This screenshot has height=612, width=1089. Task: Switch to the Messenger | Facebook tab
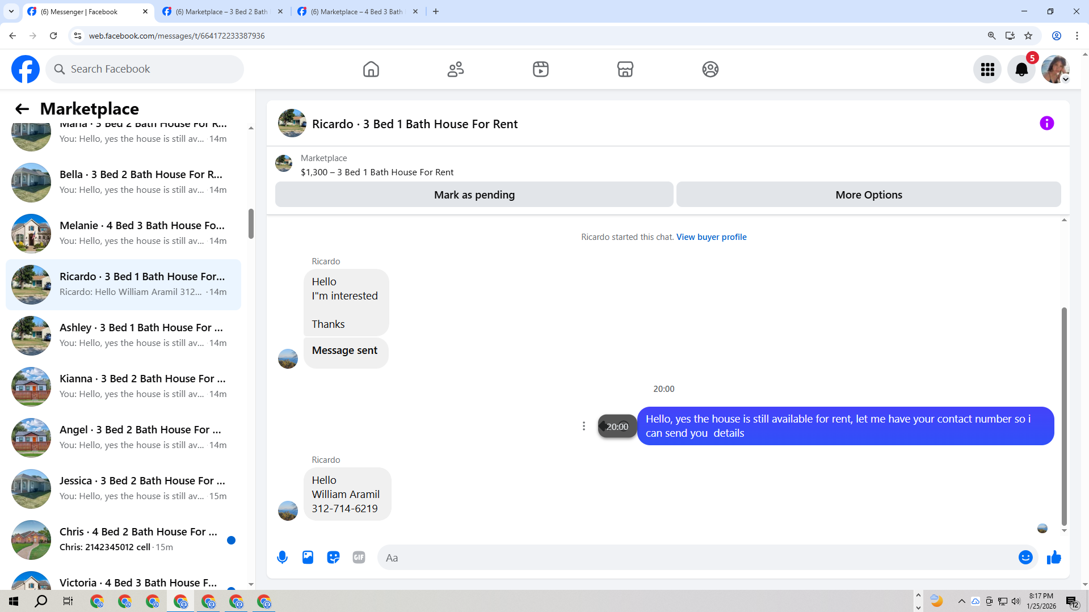(88, 11)
